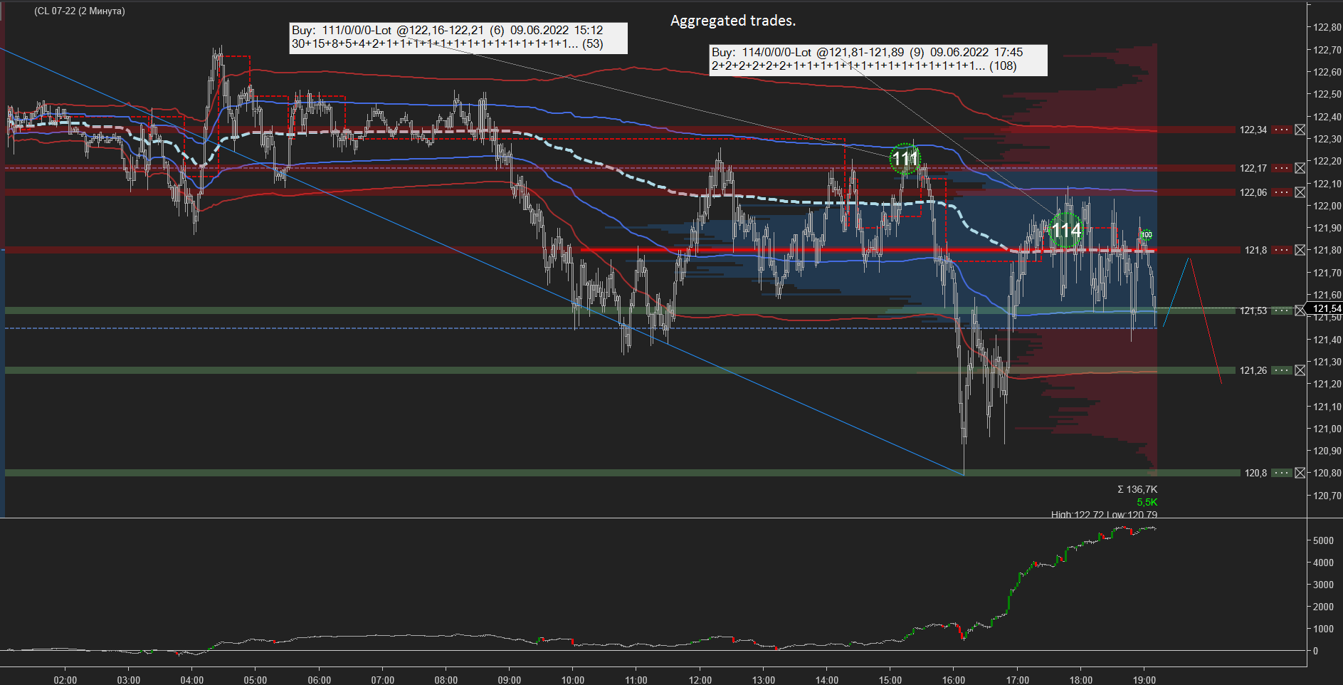1343x685 pixels.
Task: Open options dots for 121,53 level
Action: tap(1282, 310)
